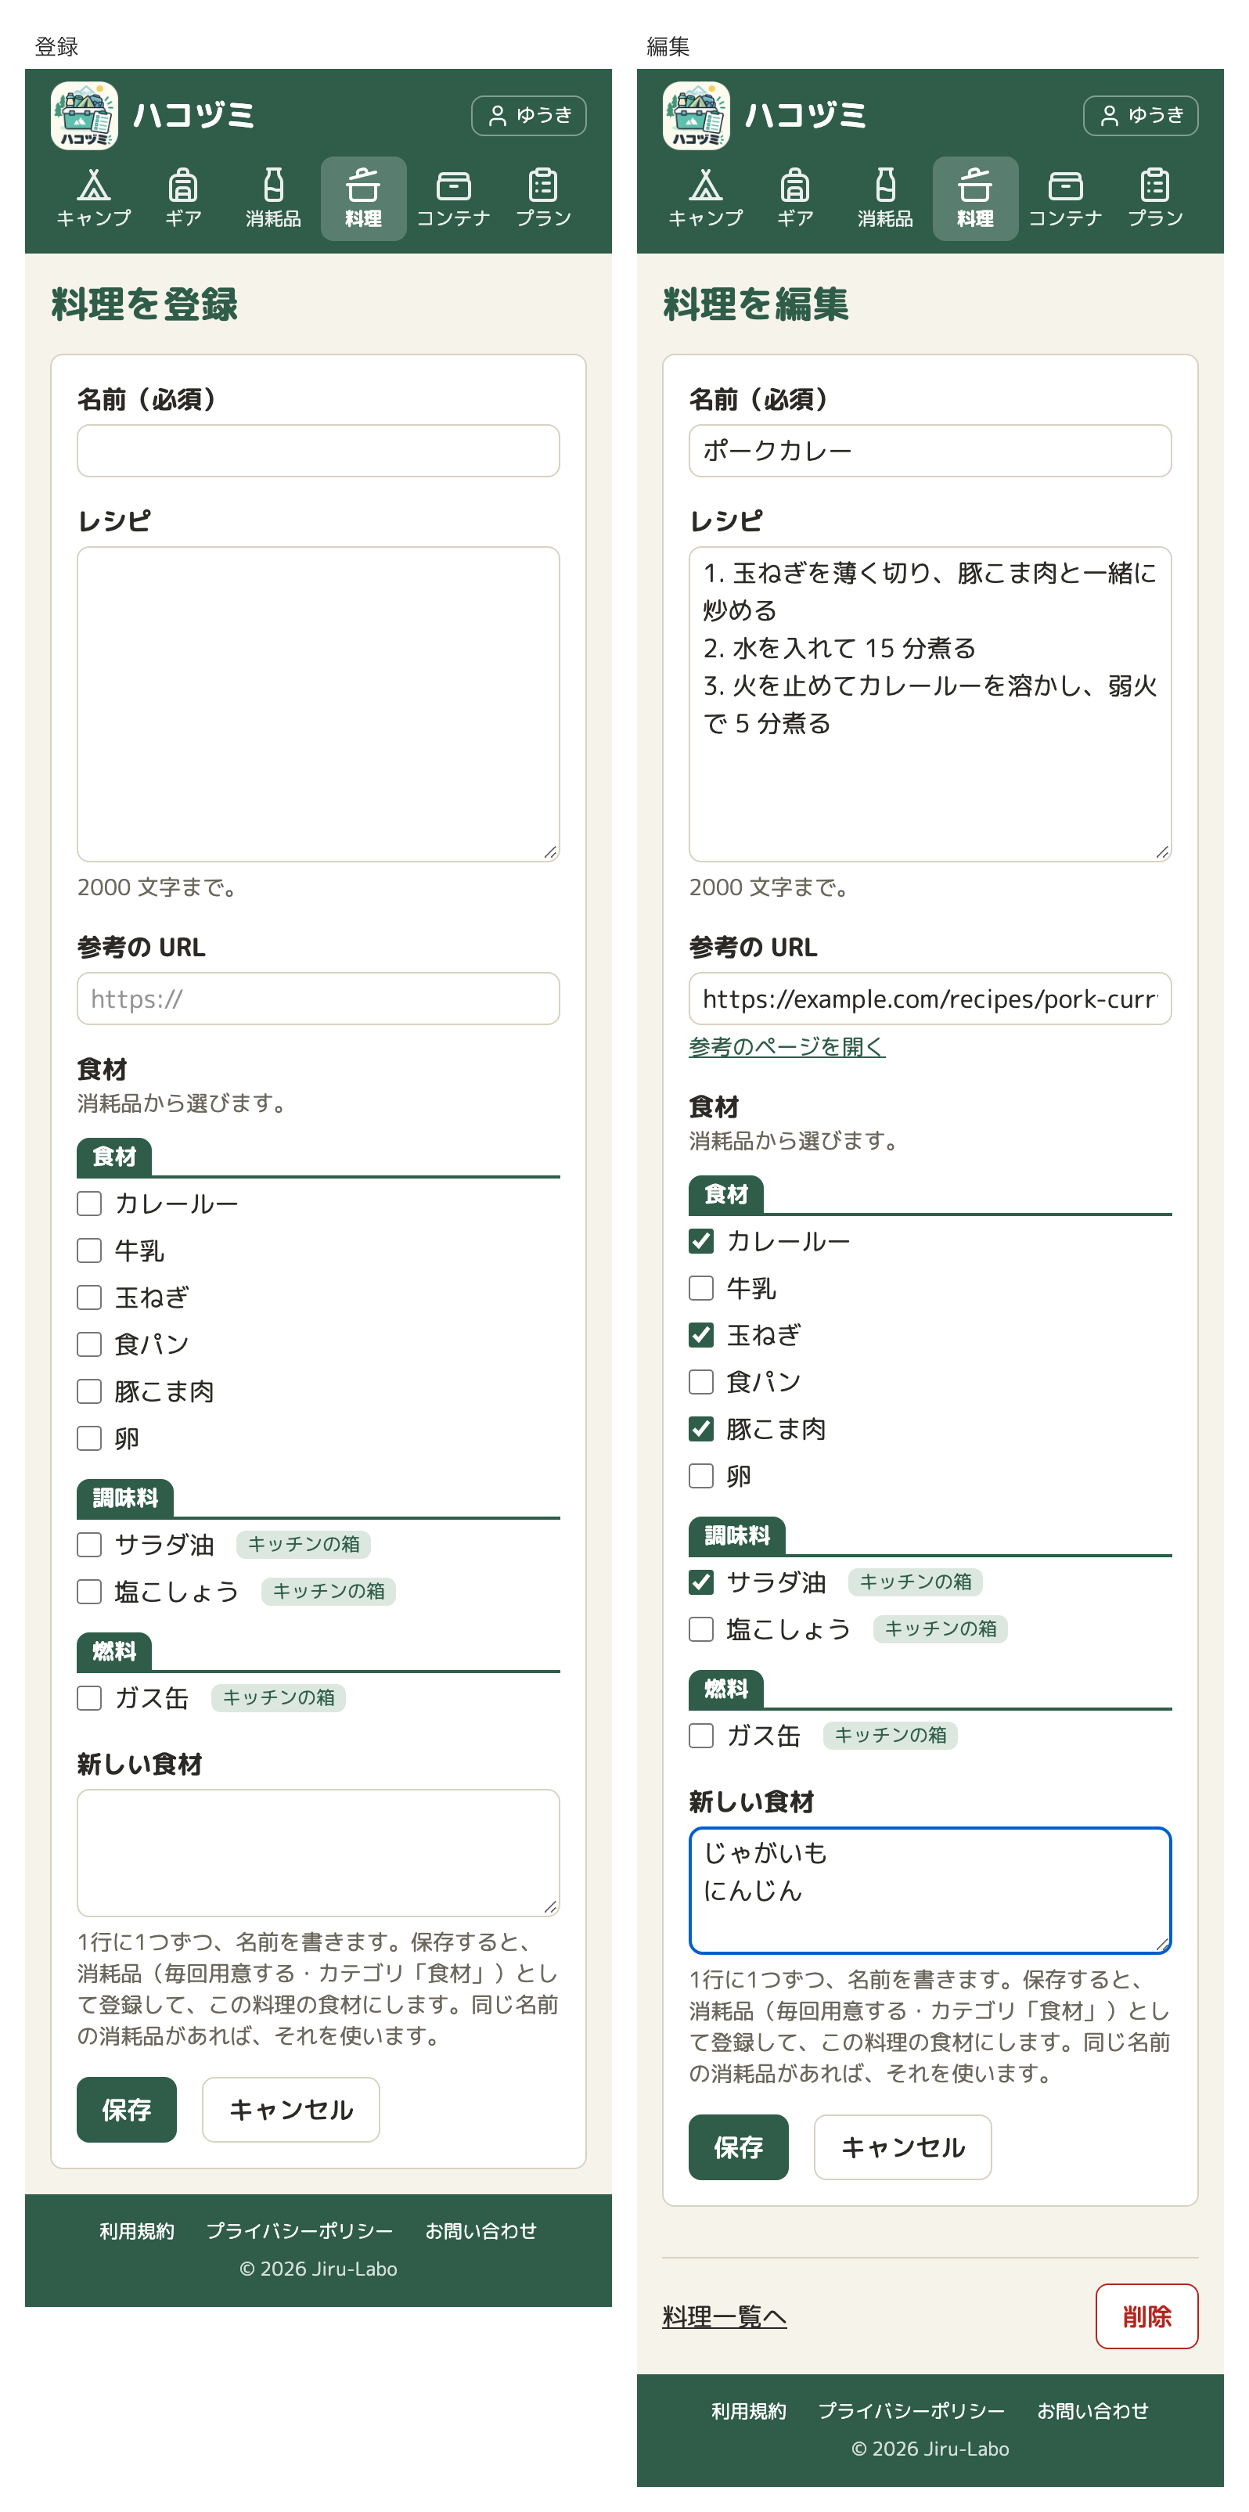This screenshot has height=2512, width=1249.
Task: Follow the 料理一覧へ link
Action: pyautogui.click(x=725, y=2317)
